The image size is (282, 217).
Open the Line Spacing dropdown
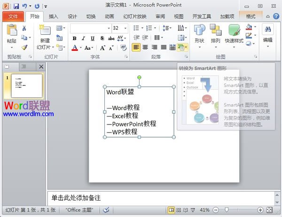click(167, 28)
